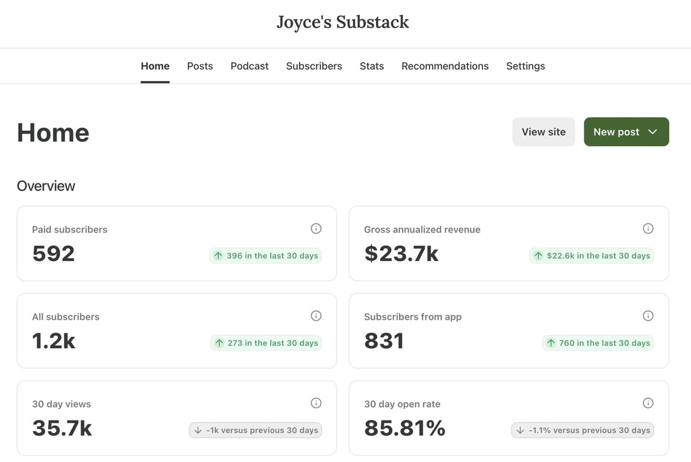The image size is (691, 462).
Task: Switch to the Podcast tab
Action: (249, 66)
